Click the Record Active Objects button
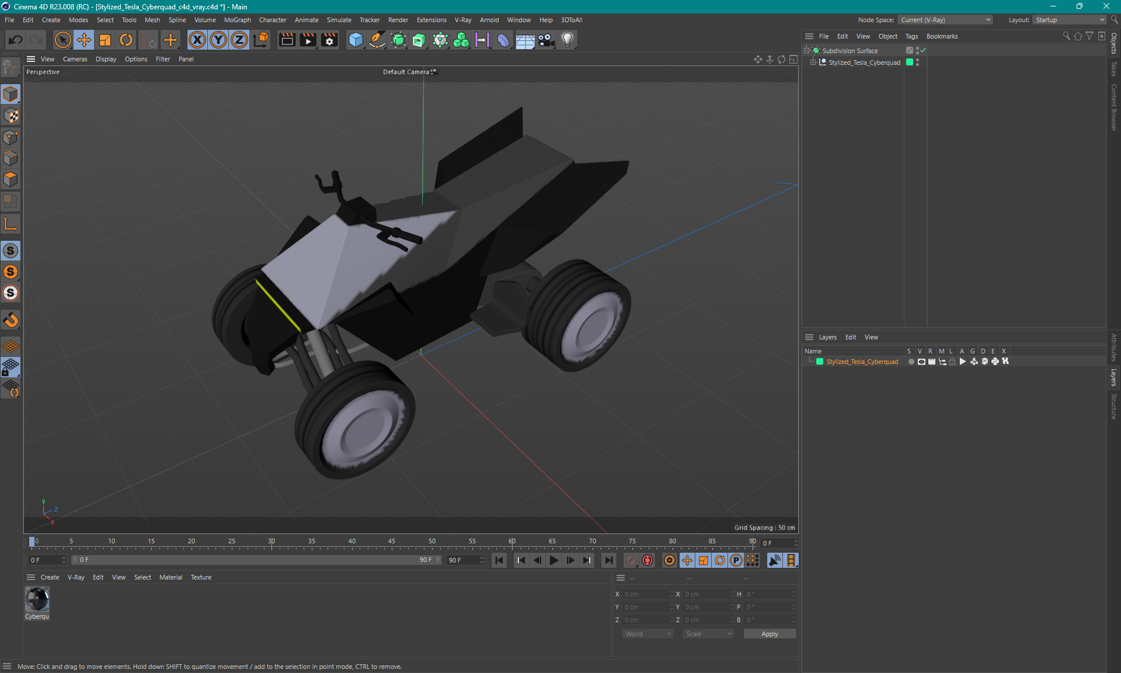 tap(631, 560)
